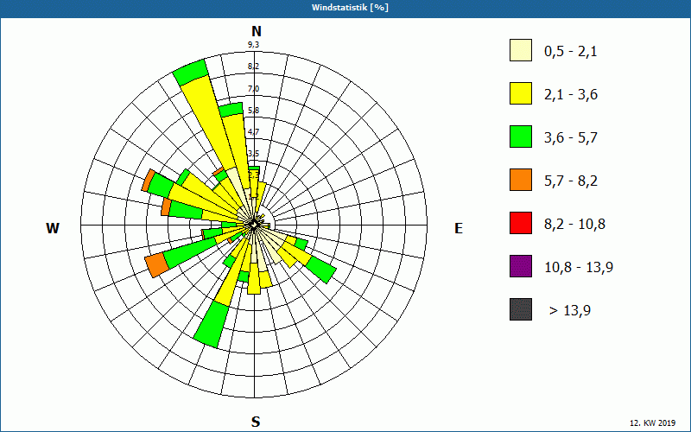Image resolution: width=691 pixels, height=432 pixels.
Task: Click the legend label > 13,9
Action: point(570,311)
